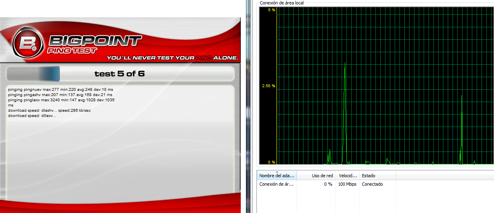Image resolution: width=494 pixels, height=213 pixels.
Task: Click the Bigpoint B logo icon
Action: point(28,42)
